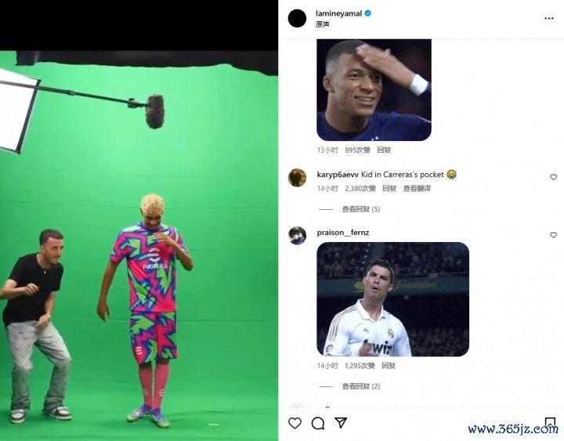Viewport: 564px width, 441px height.
Task: Reply to karypбaevv comment via 回复
Action: pos(389,189)
